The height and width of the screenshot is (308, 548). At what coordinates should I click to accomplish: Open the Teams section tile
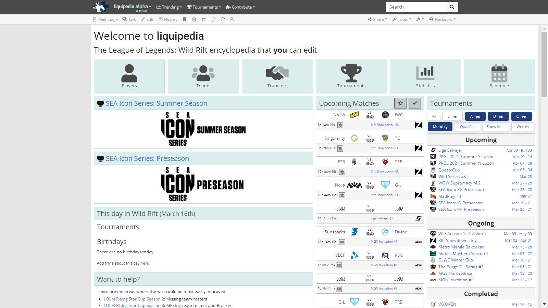tap(203, 76)
